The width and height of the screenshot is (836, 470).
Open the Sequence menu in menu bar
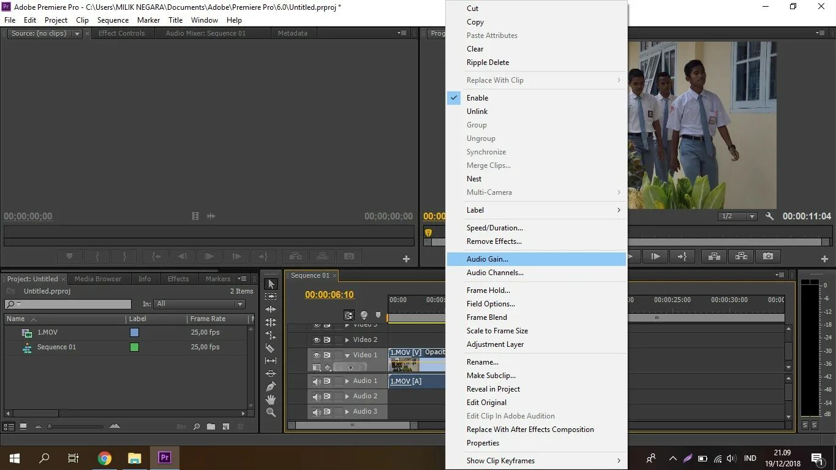pos(113,20)
